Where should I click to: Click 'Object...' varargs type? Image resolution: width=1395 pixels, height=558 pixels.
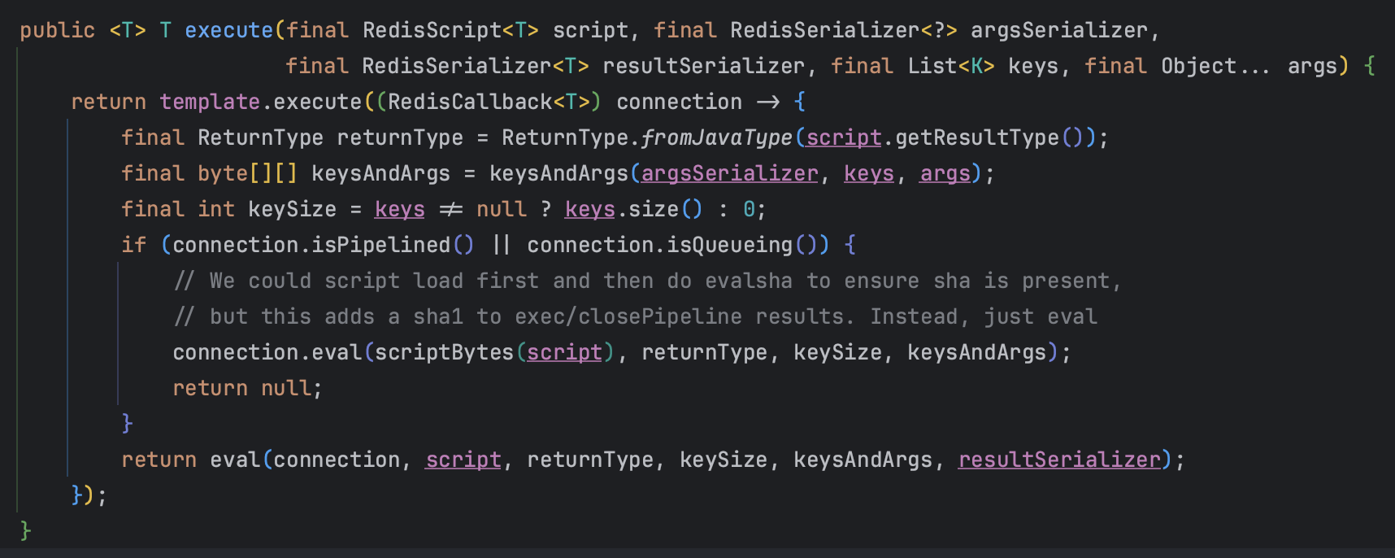pyautogui.click(x=1215, y=66)
